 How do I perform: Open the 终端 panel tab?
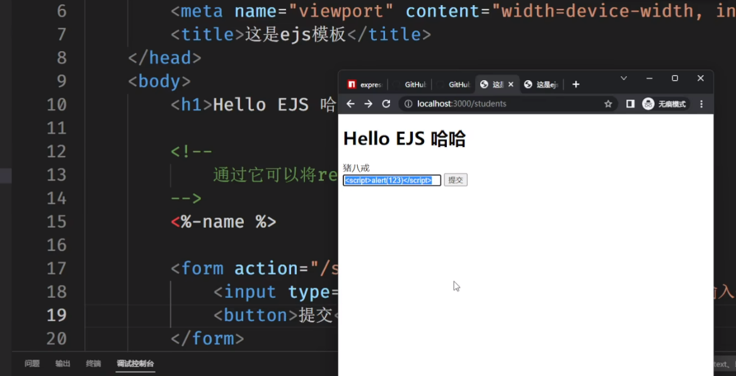coord(93,363)
